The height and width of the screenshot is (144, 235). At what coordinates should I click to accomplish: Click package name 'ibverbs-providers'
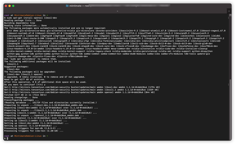(106, 31)
